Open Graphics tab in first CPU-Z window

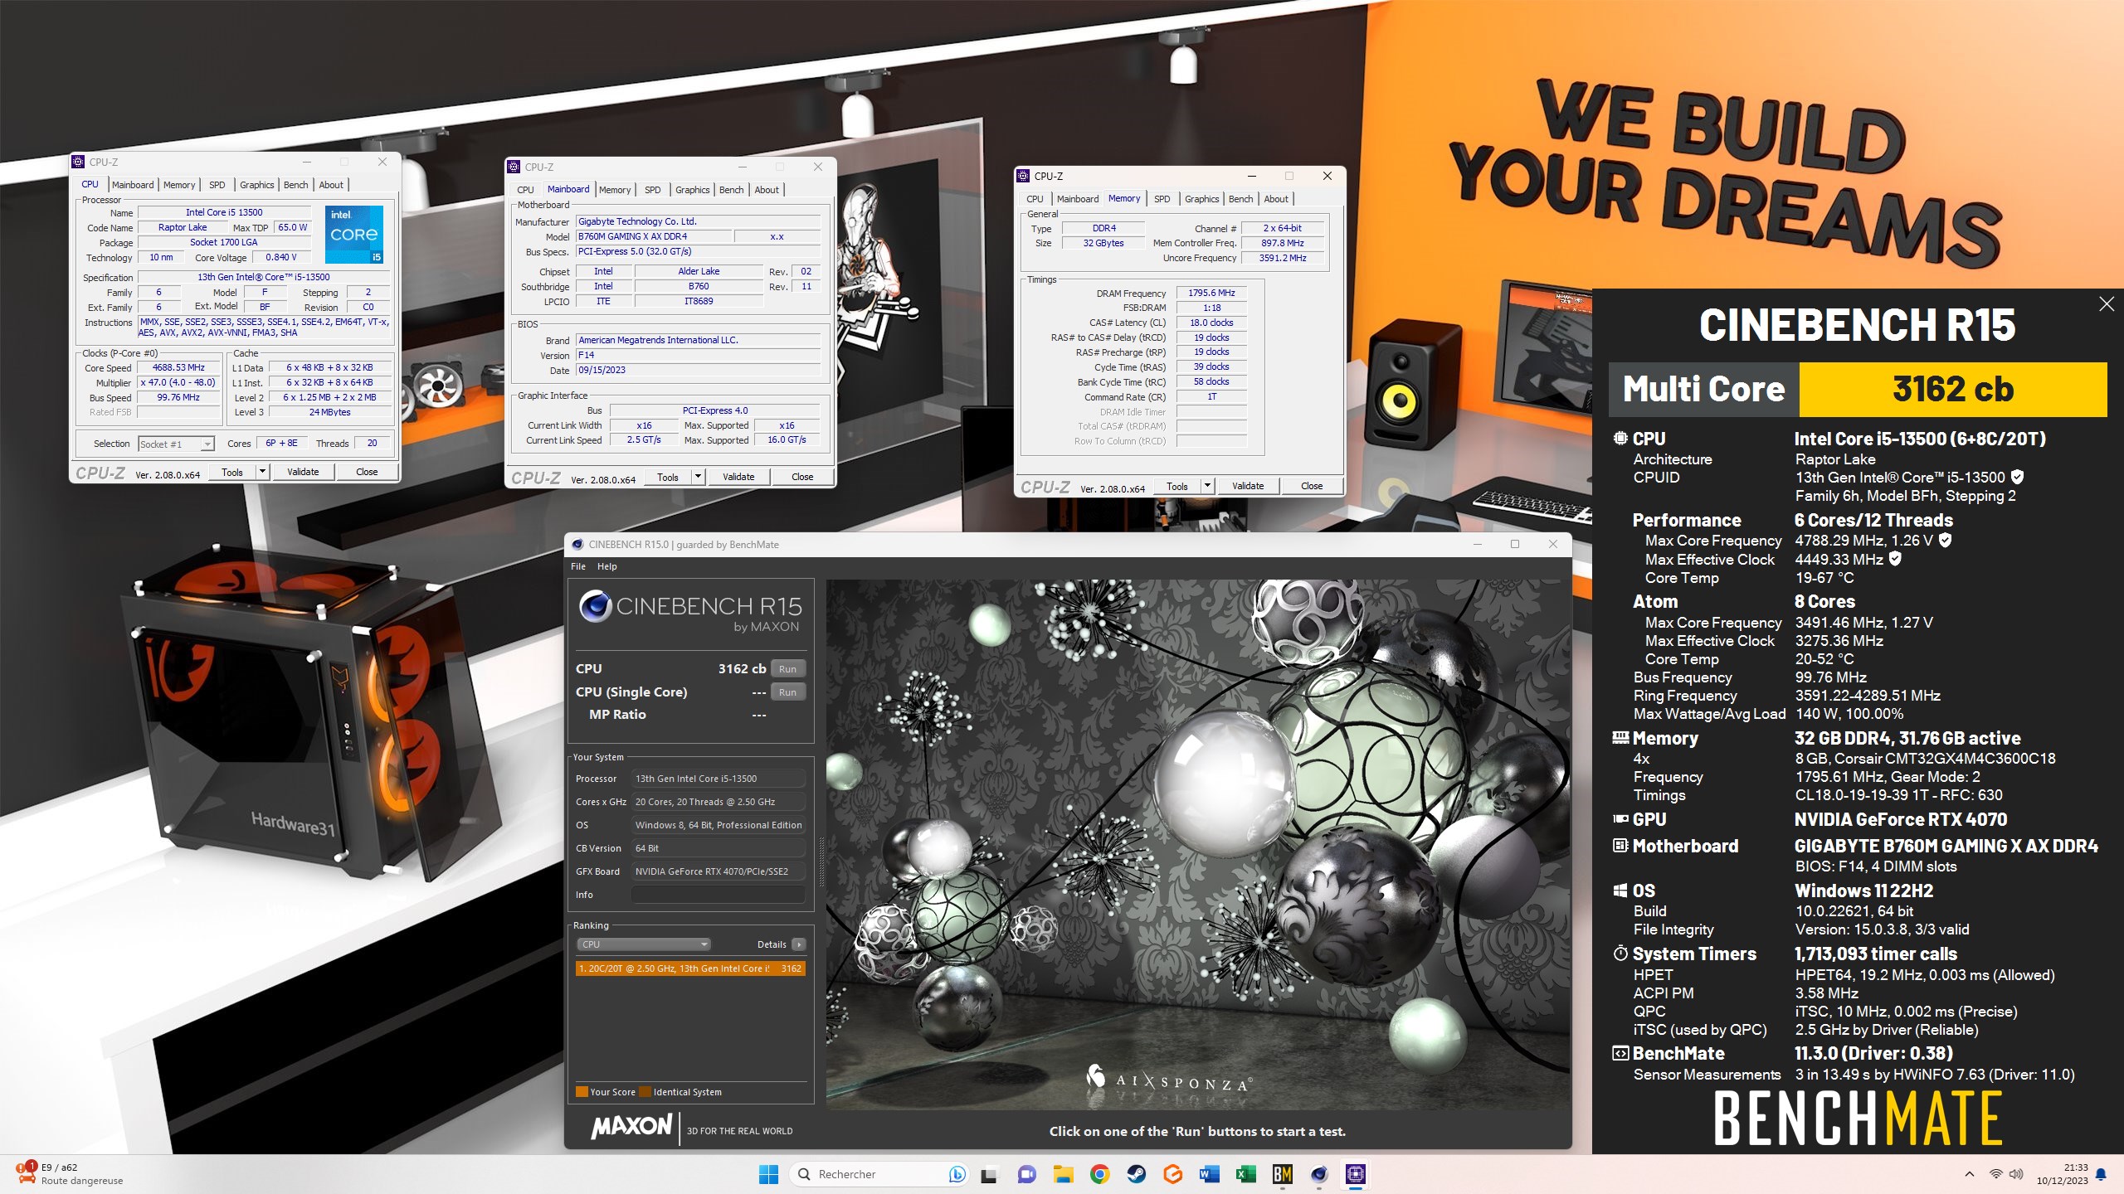pyautogui.click(x=256, y=185)
